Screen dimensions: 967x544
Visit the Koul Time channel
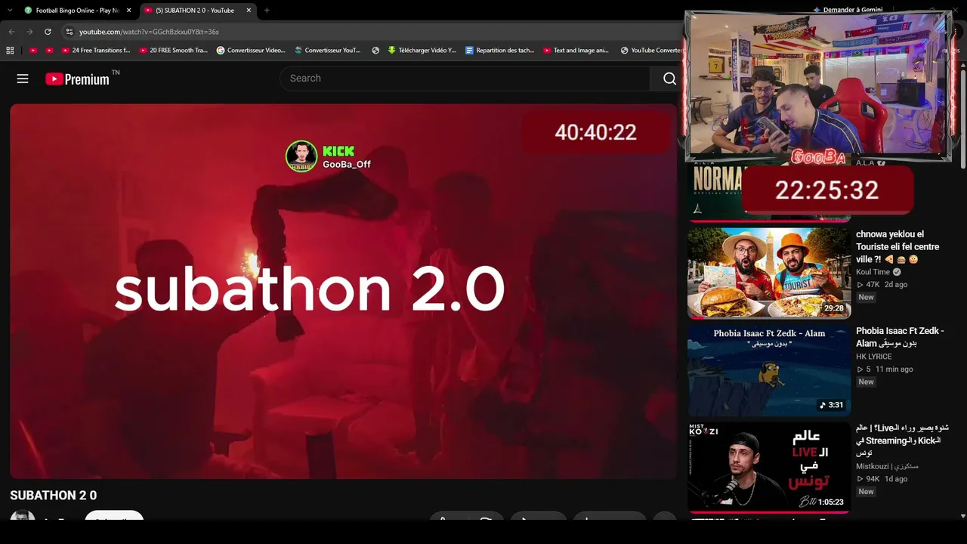click(873, 272)
